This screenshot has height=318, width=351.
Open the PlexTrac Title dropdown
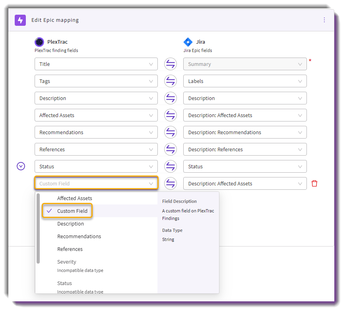(x=96, y=64)
